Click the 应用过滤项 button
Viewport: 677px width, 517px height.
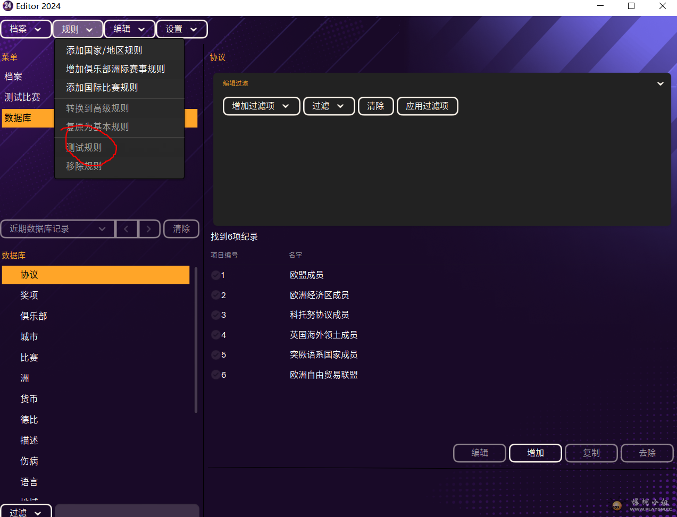pyautogui.click(x=427, y=106)
